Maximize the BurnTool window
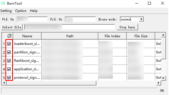 [x=149, y=3]
